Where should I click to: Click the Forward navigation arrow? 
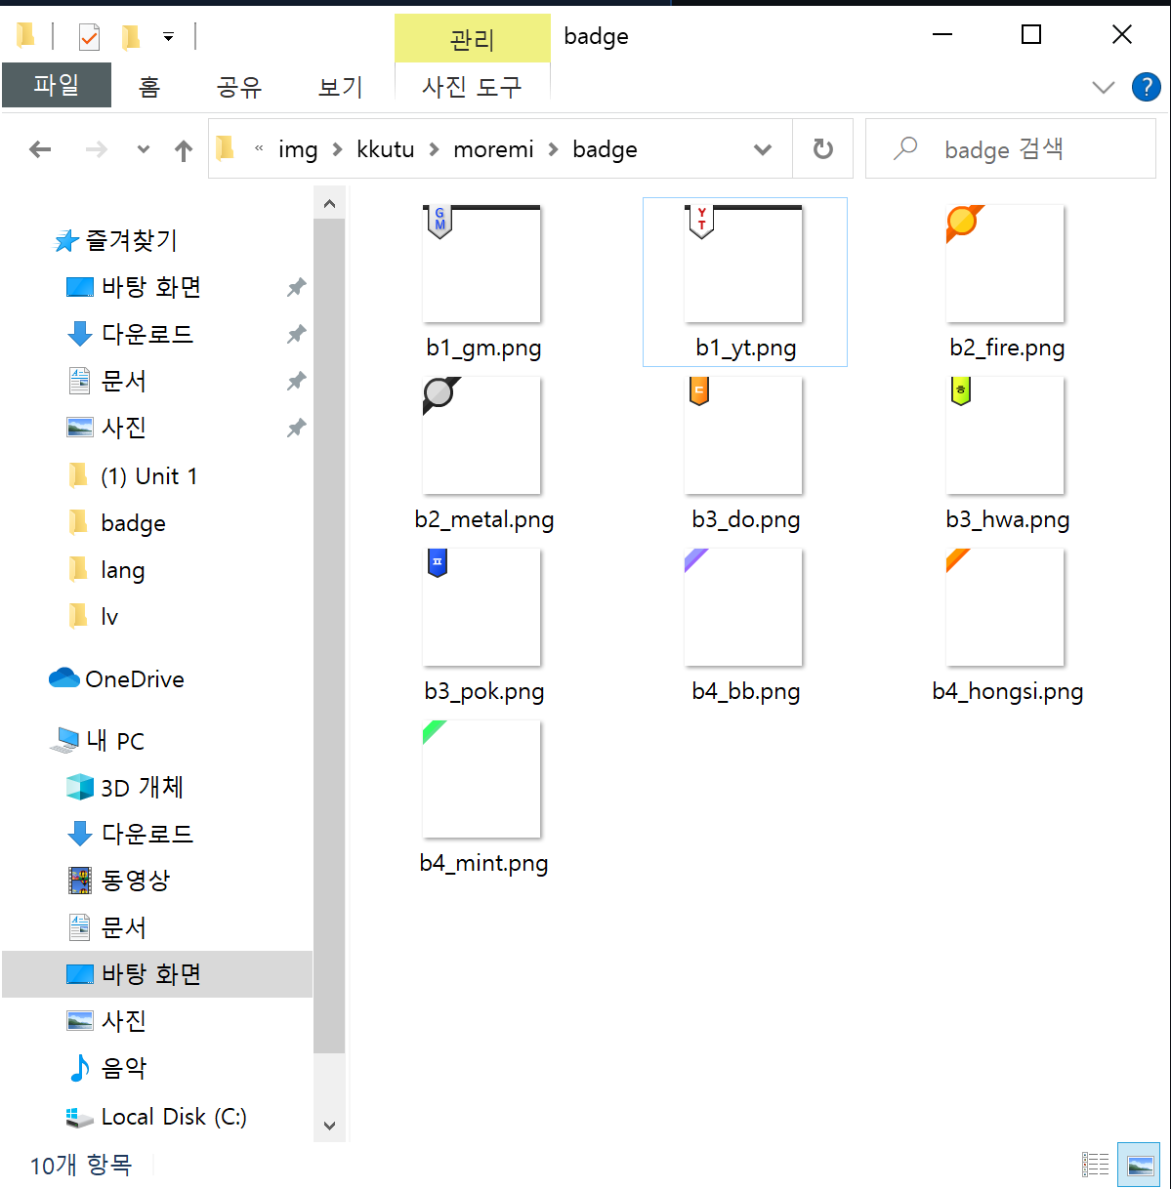click(x=96, y=149)
